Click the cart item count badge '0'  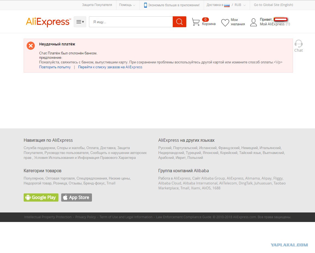pyautogui.click(x=205, y=20)
